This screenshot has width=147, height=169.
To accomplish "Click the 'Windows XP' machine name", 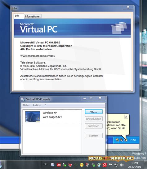I will [50, 113].
